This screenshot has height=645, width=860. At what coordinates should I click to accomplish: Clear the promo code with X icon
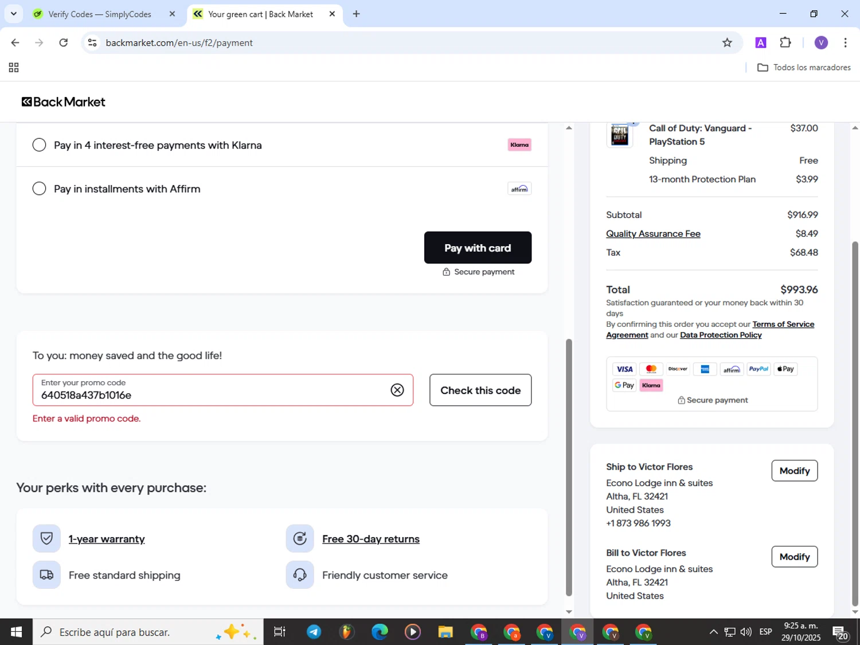(397, 390)
